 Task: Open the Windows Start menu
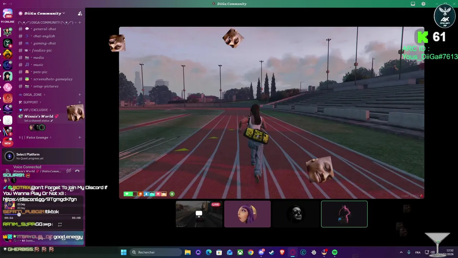(123, 252)
